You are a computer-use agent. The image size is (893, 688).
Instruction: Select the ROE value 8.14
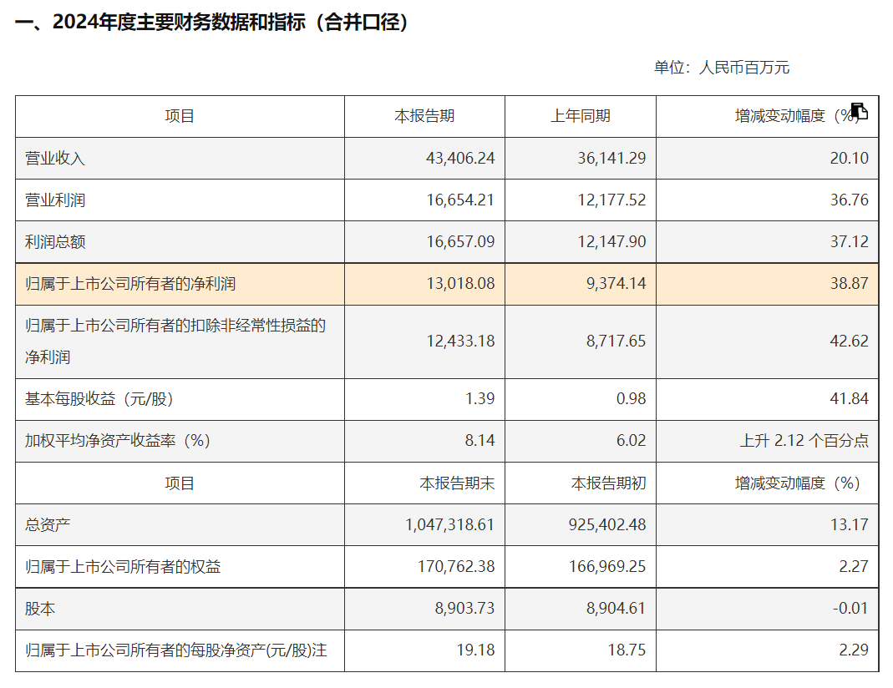pos(479,441)
